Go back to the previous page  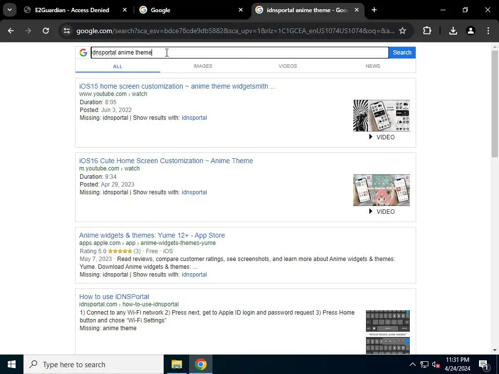tap(11, 31)
